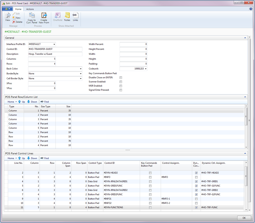255x223 pixels.
Task: Switch to the Actions ribbon tab
Action: click(30, 9)
